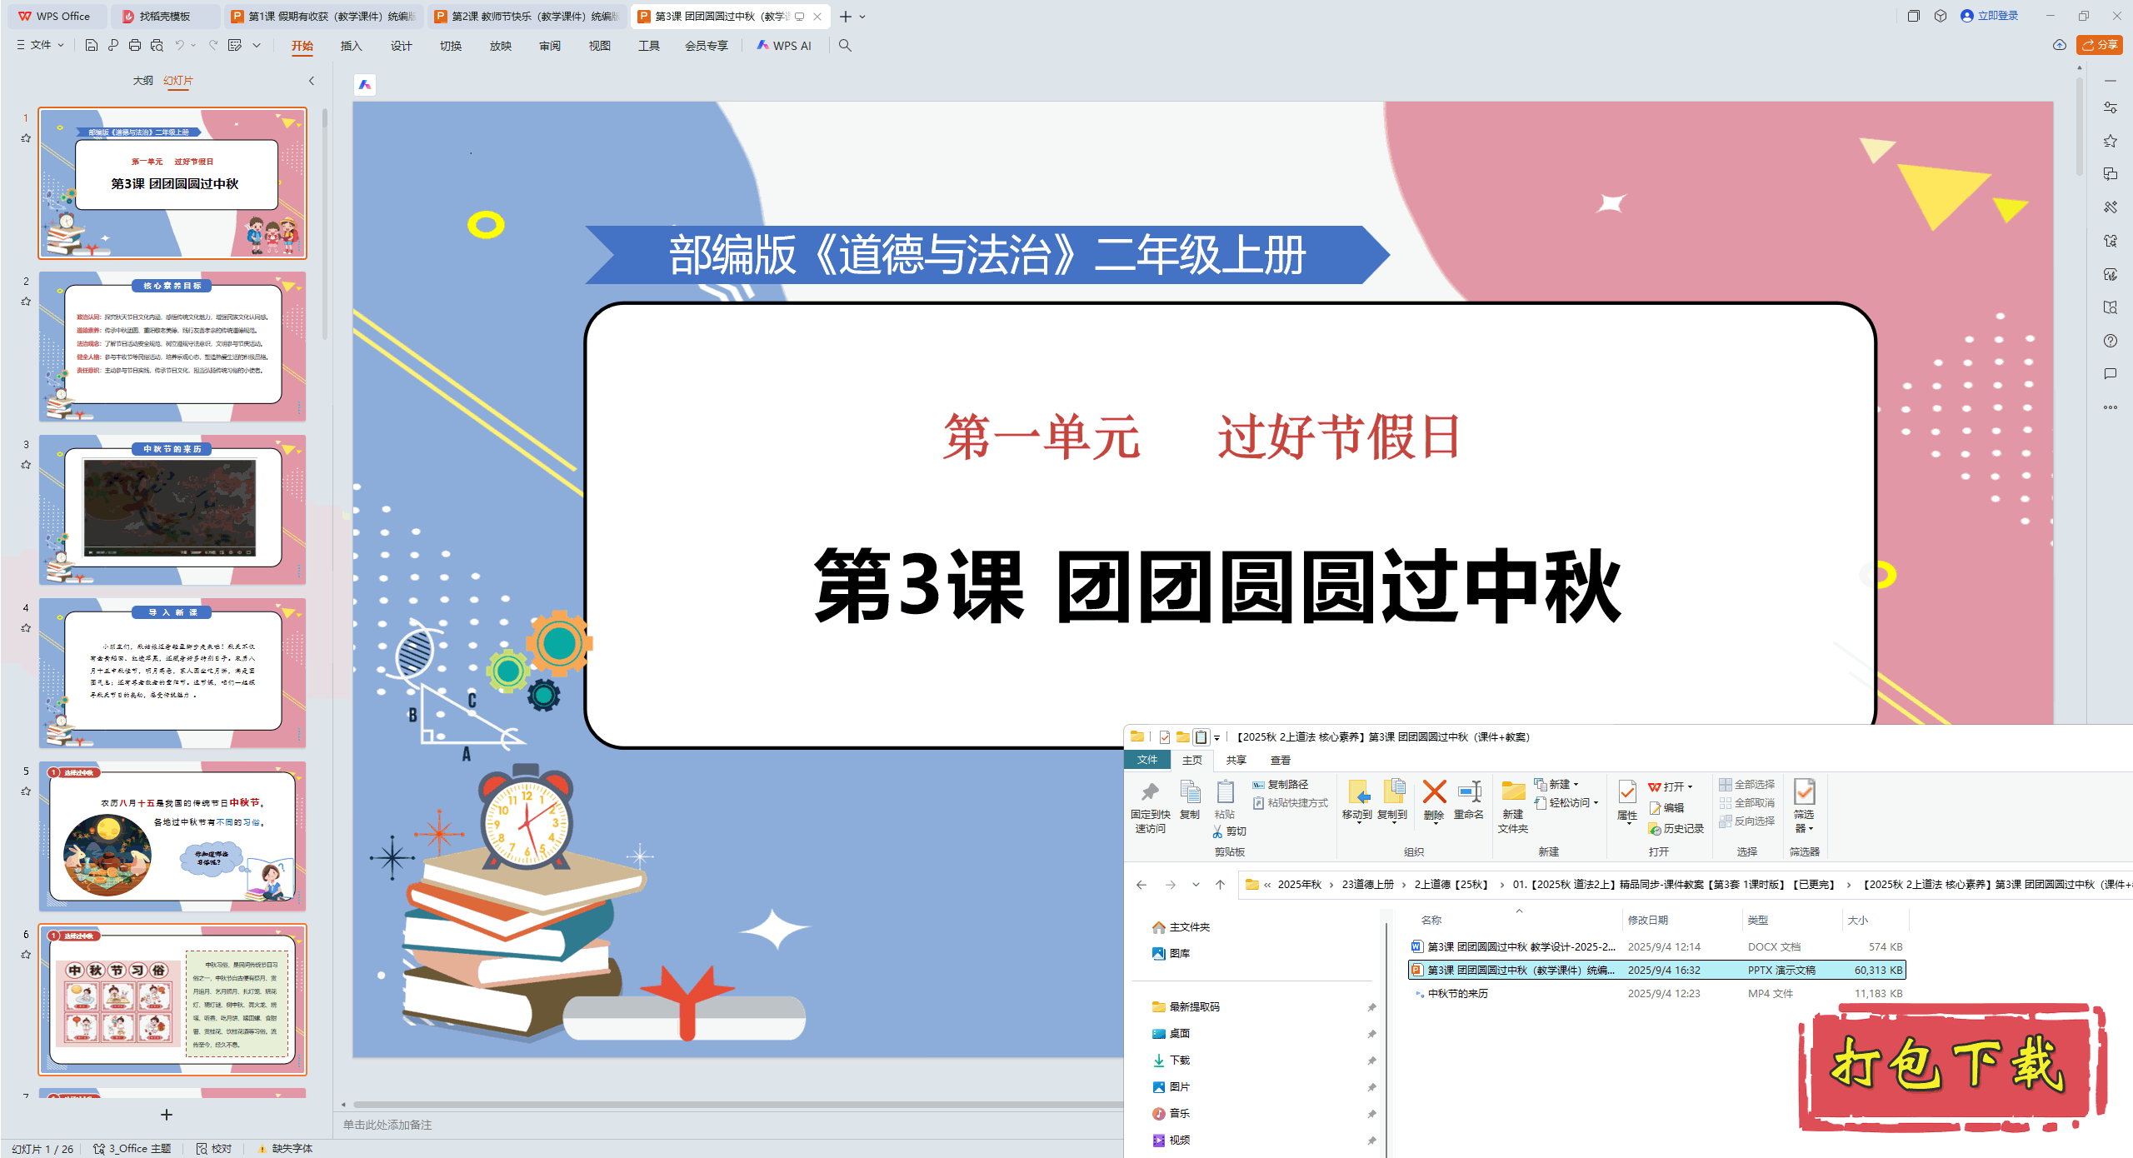This screenshot has width=2133, height=1158.
Task: Open the new tab dropdown arrow
Action: [x=863, y=17]
